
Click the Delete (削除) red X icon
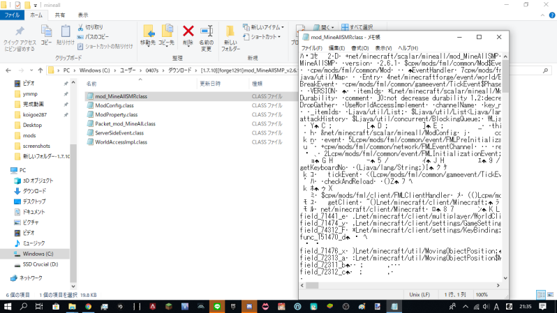pyautogui.click(x=188, y=31)
